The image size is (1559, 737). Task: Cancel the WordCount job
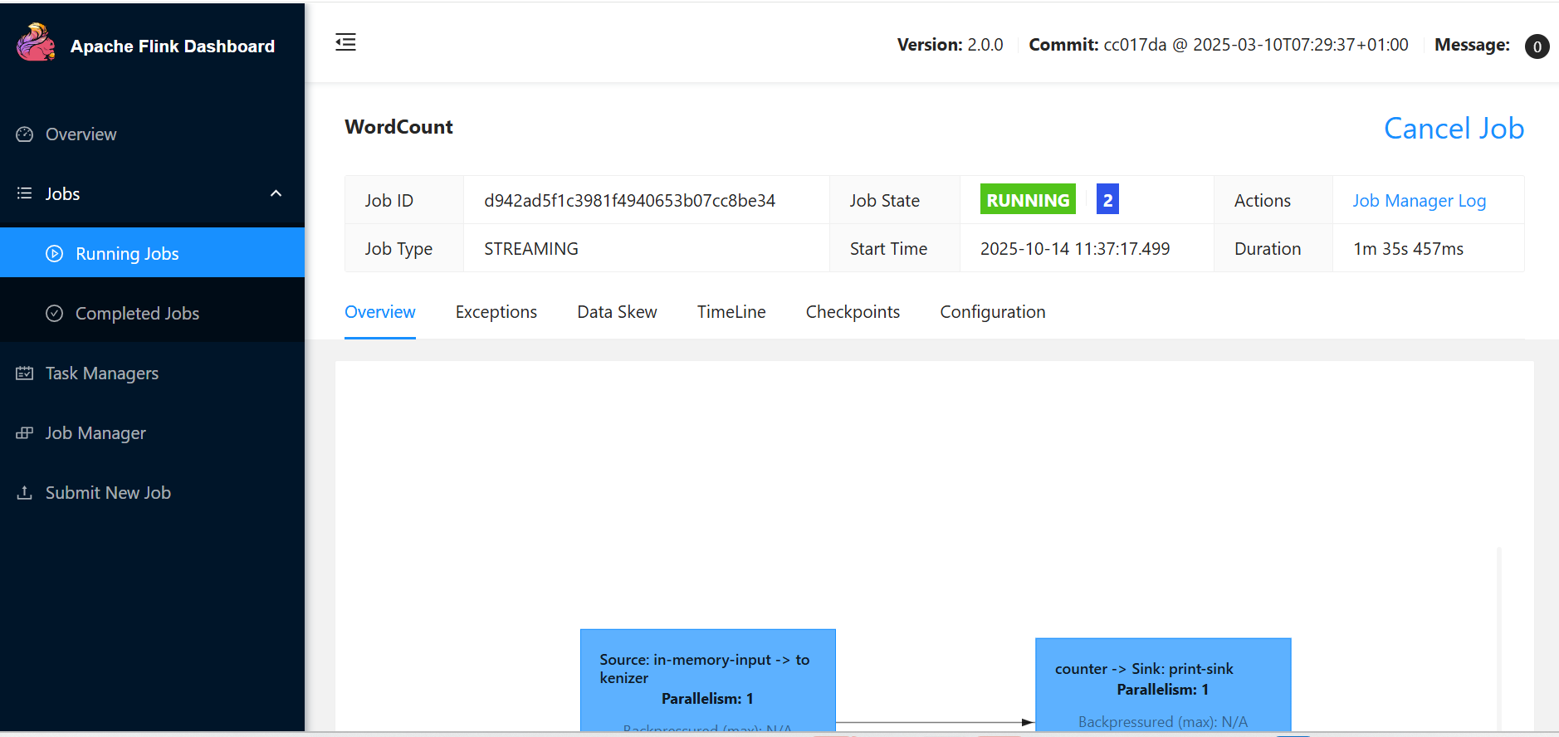(1454, 129)
